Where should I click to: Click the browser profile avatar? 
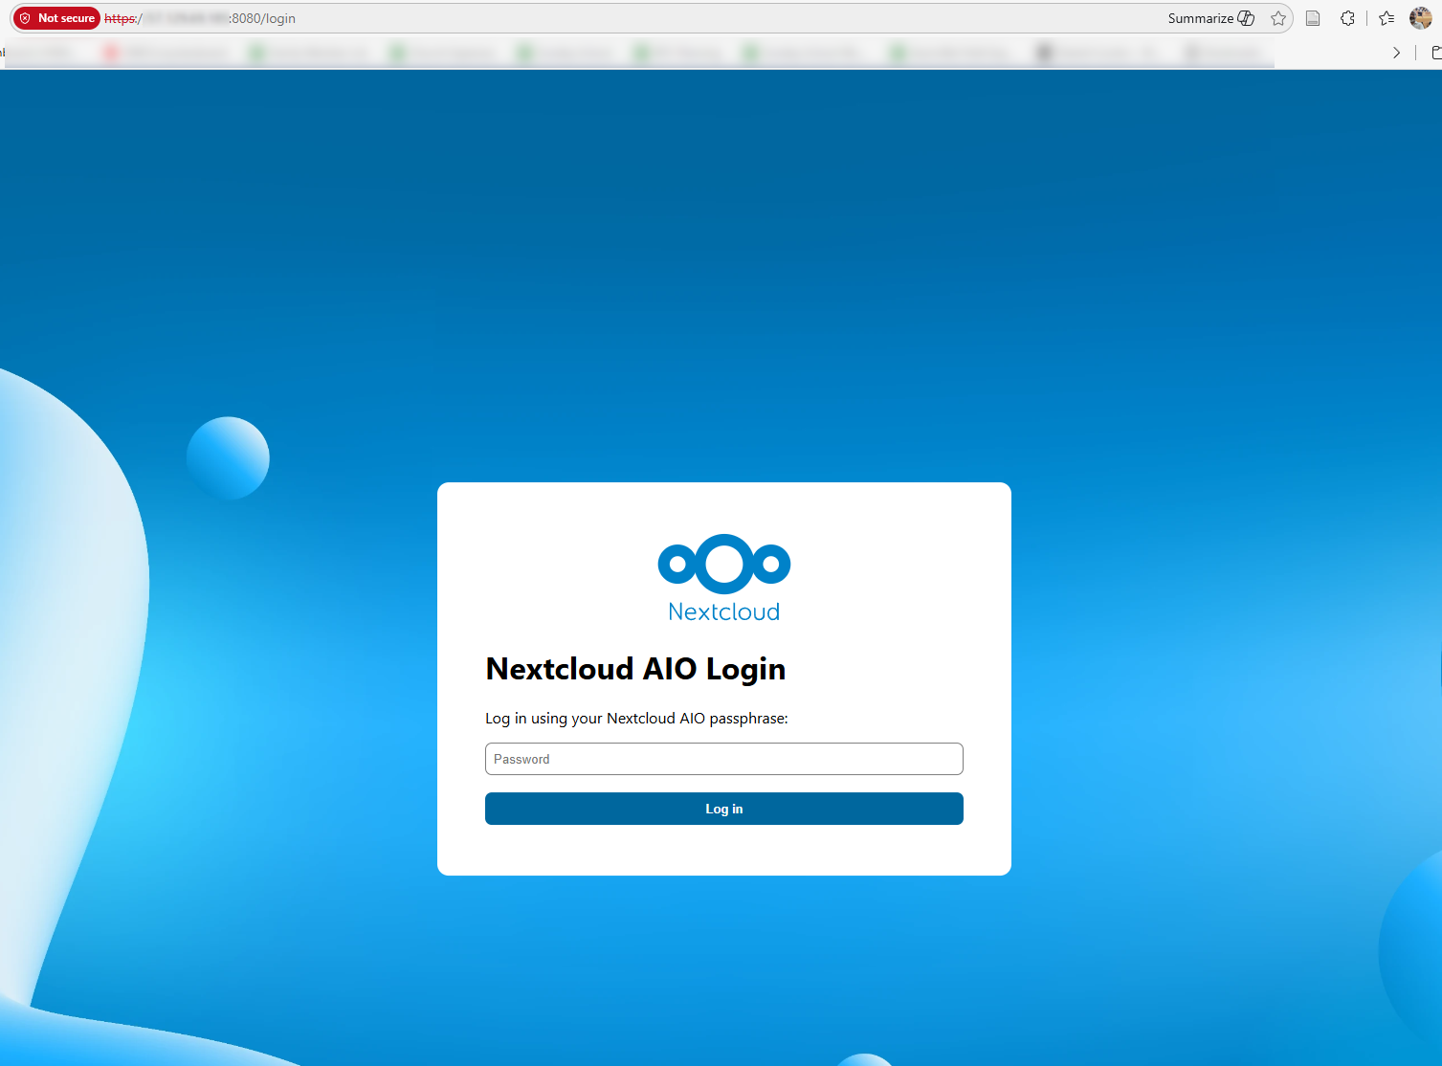(1421, 18)
